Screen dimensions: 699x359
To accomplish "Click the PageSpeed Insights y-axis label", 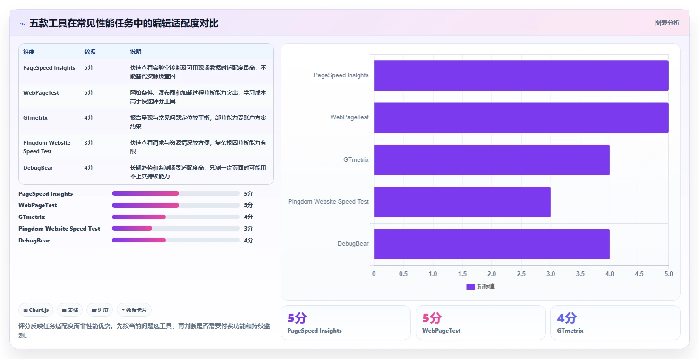I will click(x=341, y=75).
